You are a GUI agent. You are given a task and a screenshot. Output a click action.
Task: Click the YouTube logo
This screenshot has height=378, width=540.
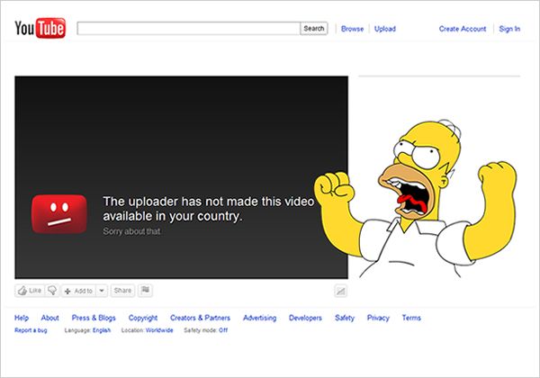[40, 29]
